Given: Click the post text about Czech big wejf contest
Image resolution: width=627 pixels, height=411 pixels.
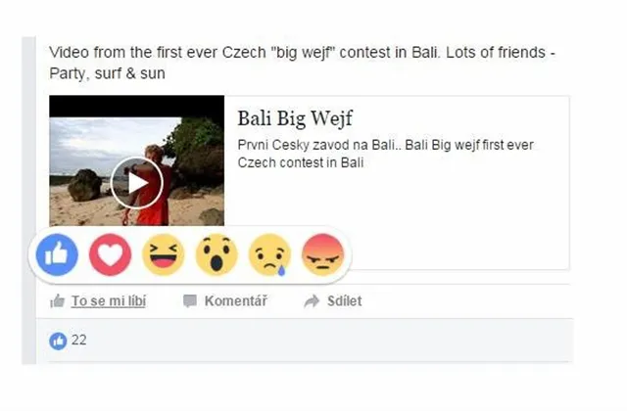Looking at the screenshot, I should (x=302, y=63).
